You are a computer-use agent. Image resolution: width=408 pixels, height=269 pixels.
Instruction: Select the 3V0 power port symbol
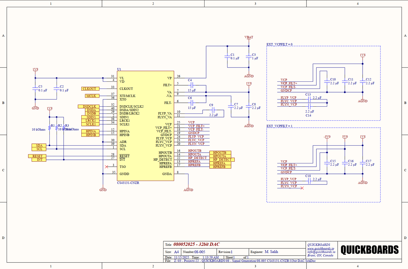(345, 137)
